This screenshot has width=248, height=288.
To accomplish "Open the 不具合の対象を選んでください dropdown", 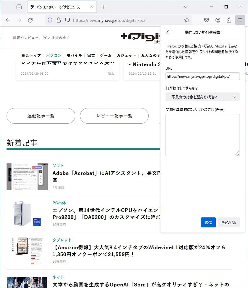I will coord(202,97).
